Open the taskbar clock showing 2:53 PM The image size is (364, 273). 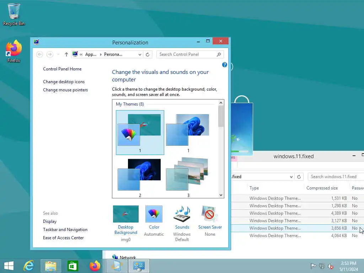[349, 266]
